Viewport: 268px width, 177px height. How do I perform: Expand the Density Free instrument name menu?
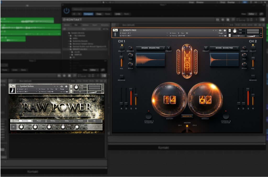(121, 30)
